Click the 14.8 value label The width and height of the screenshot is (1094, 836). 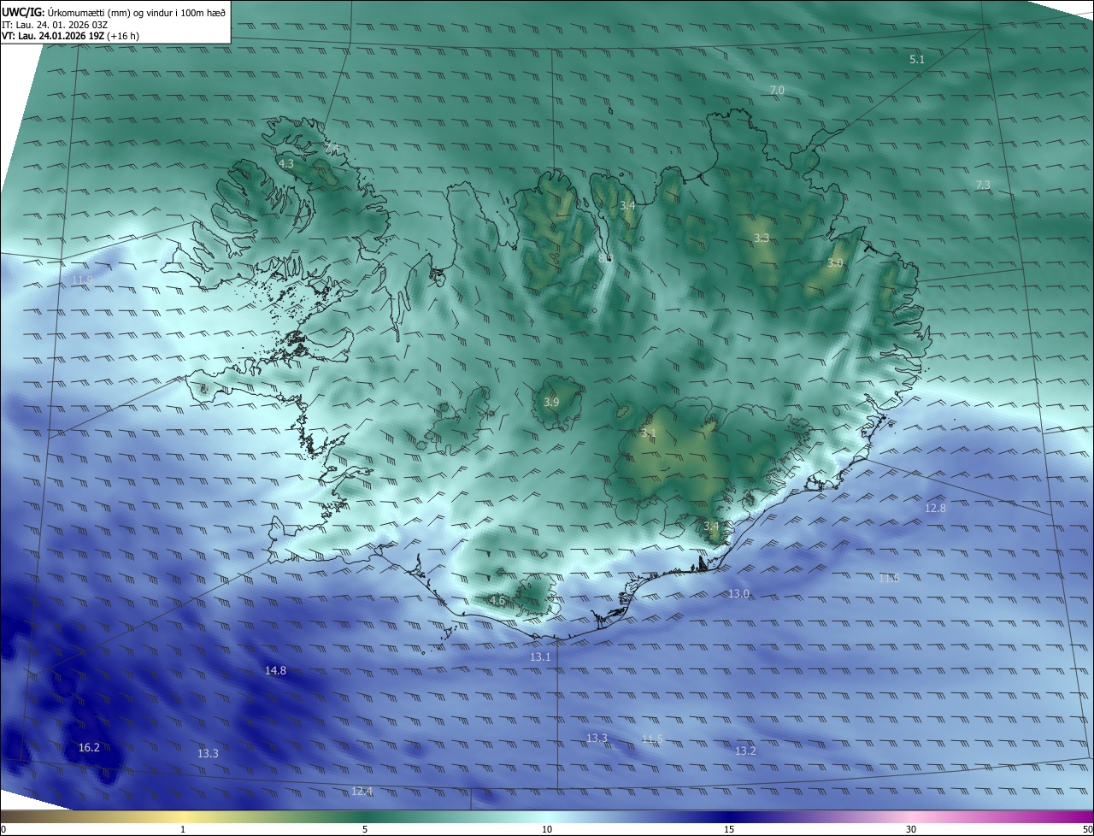275,670
